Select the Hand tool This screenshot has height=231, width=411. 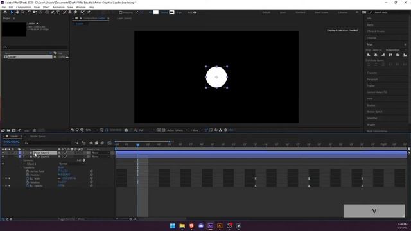pyautogui.click(x=17, y=12)
